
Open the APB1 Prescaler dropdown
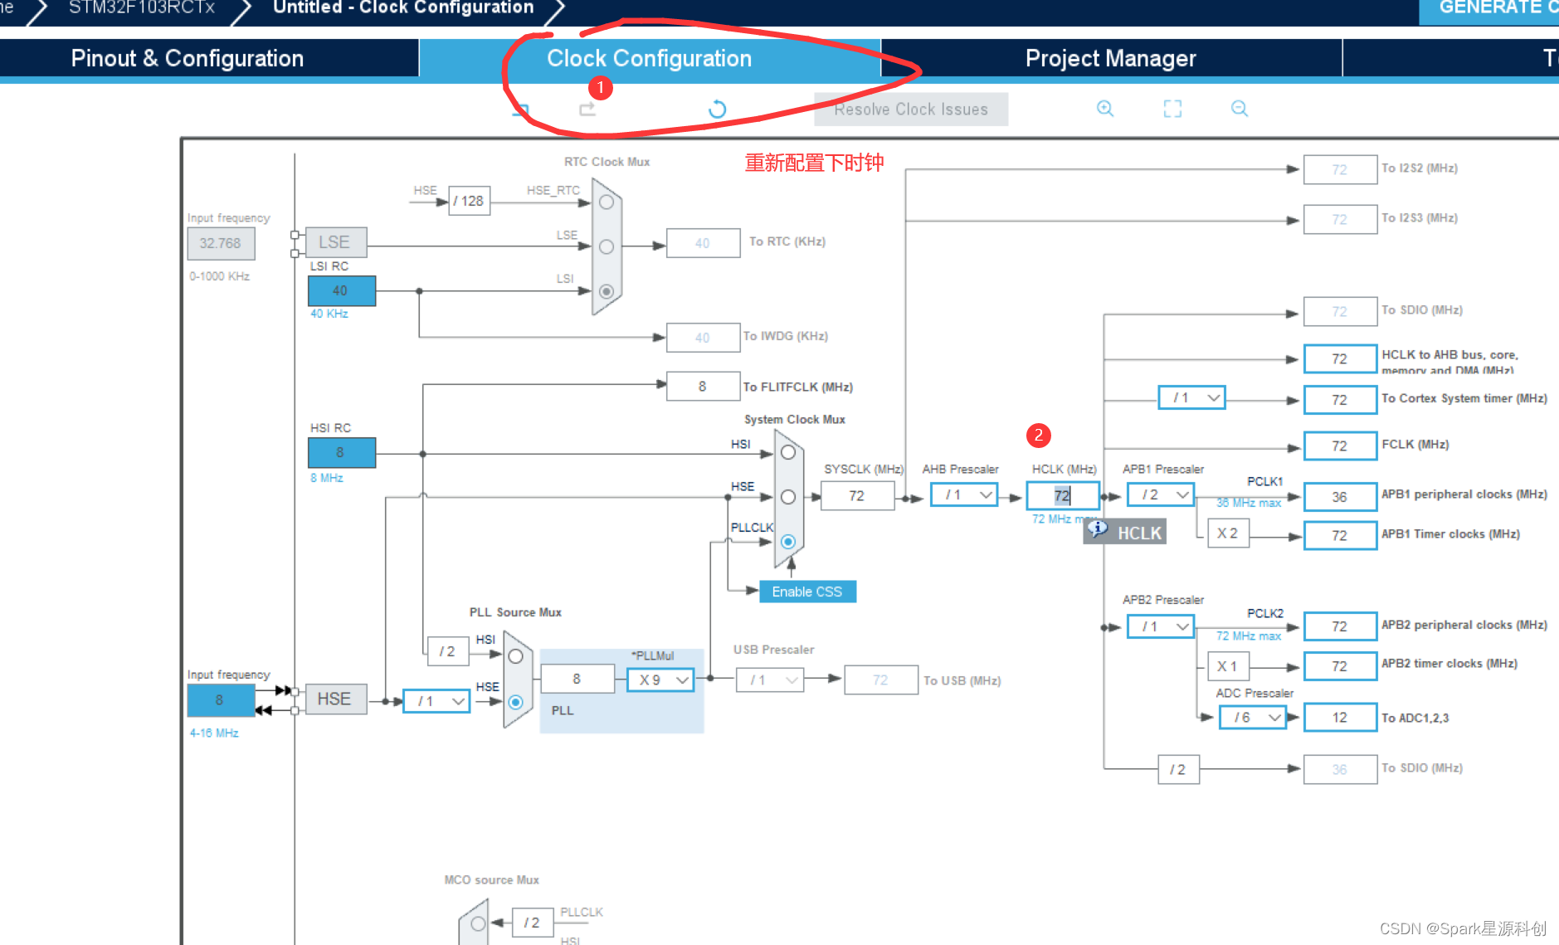(x=1160, y=494)
